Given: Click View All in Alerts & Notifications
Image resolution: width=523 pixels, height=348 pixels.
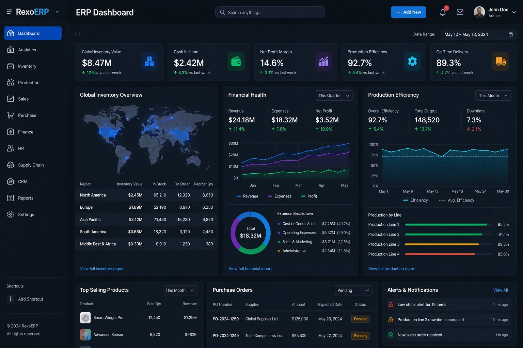Looking at the screenshot, I should tap(501, 290).
